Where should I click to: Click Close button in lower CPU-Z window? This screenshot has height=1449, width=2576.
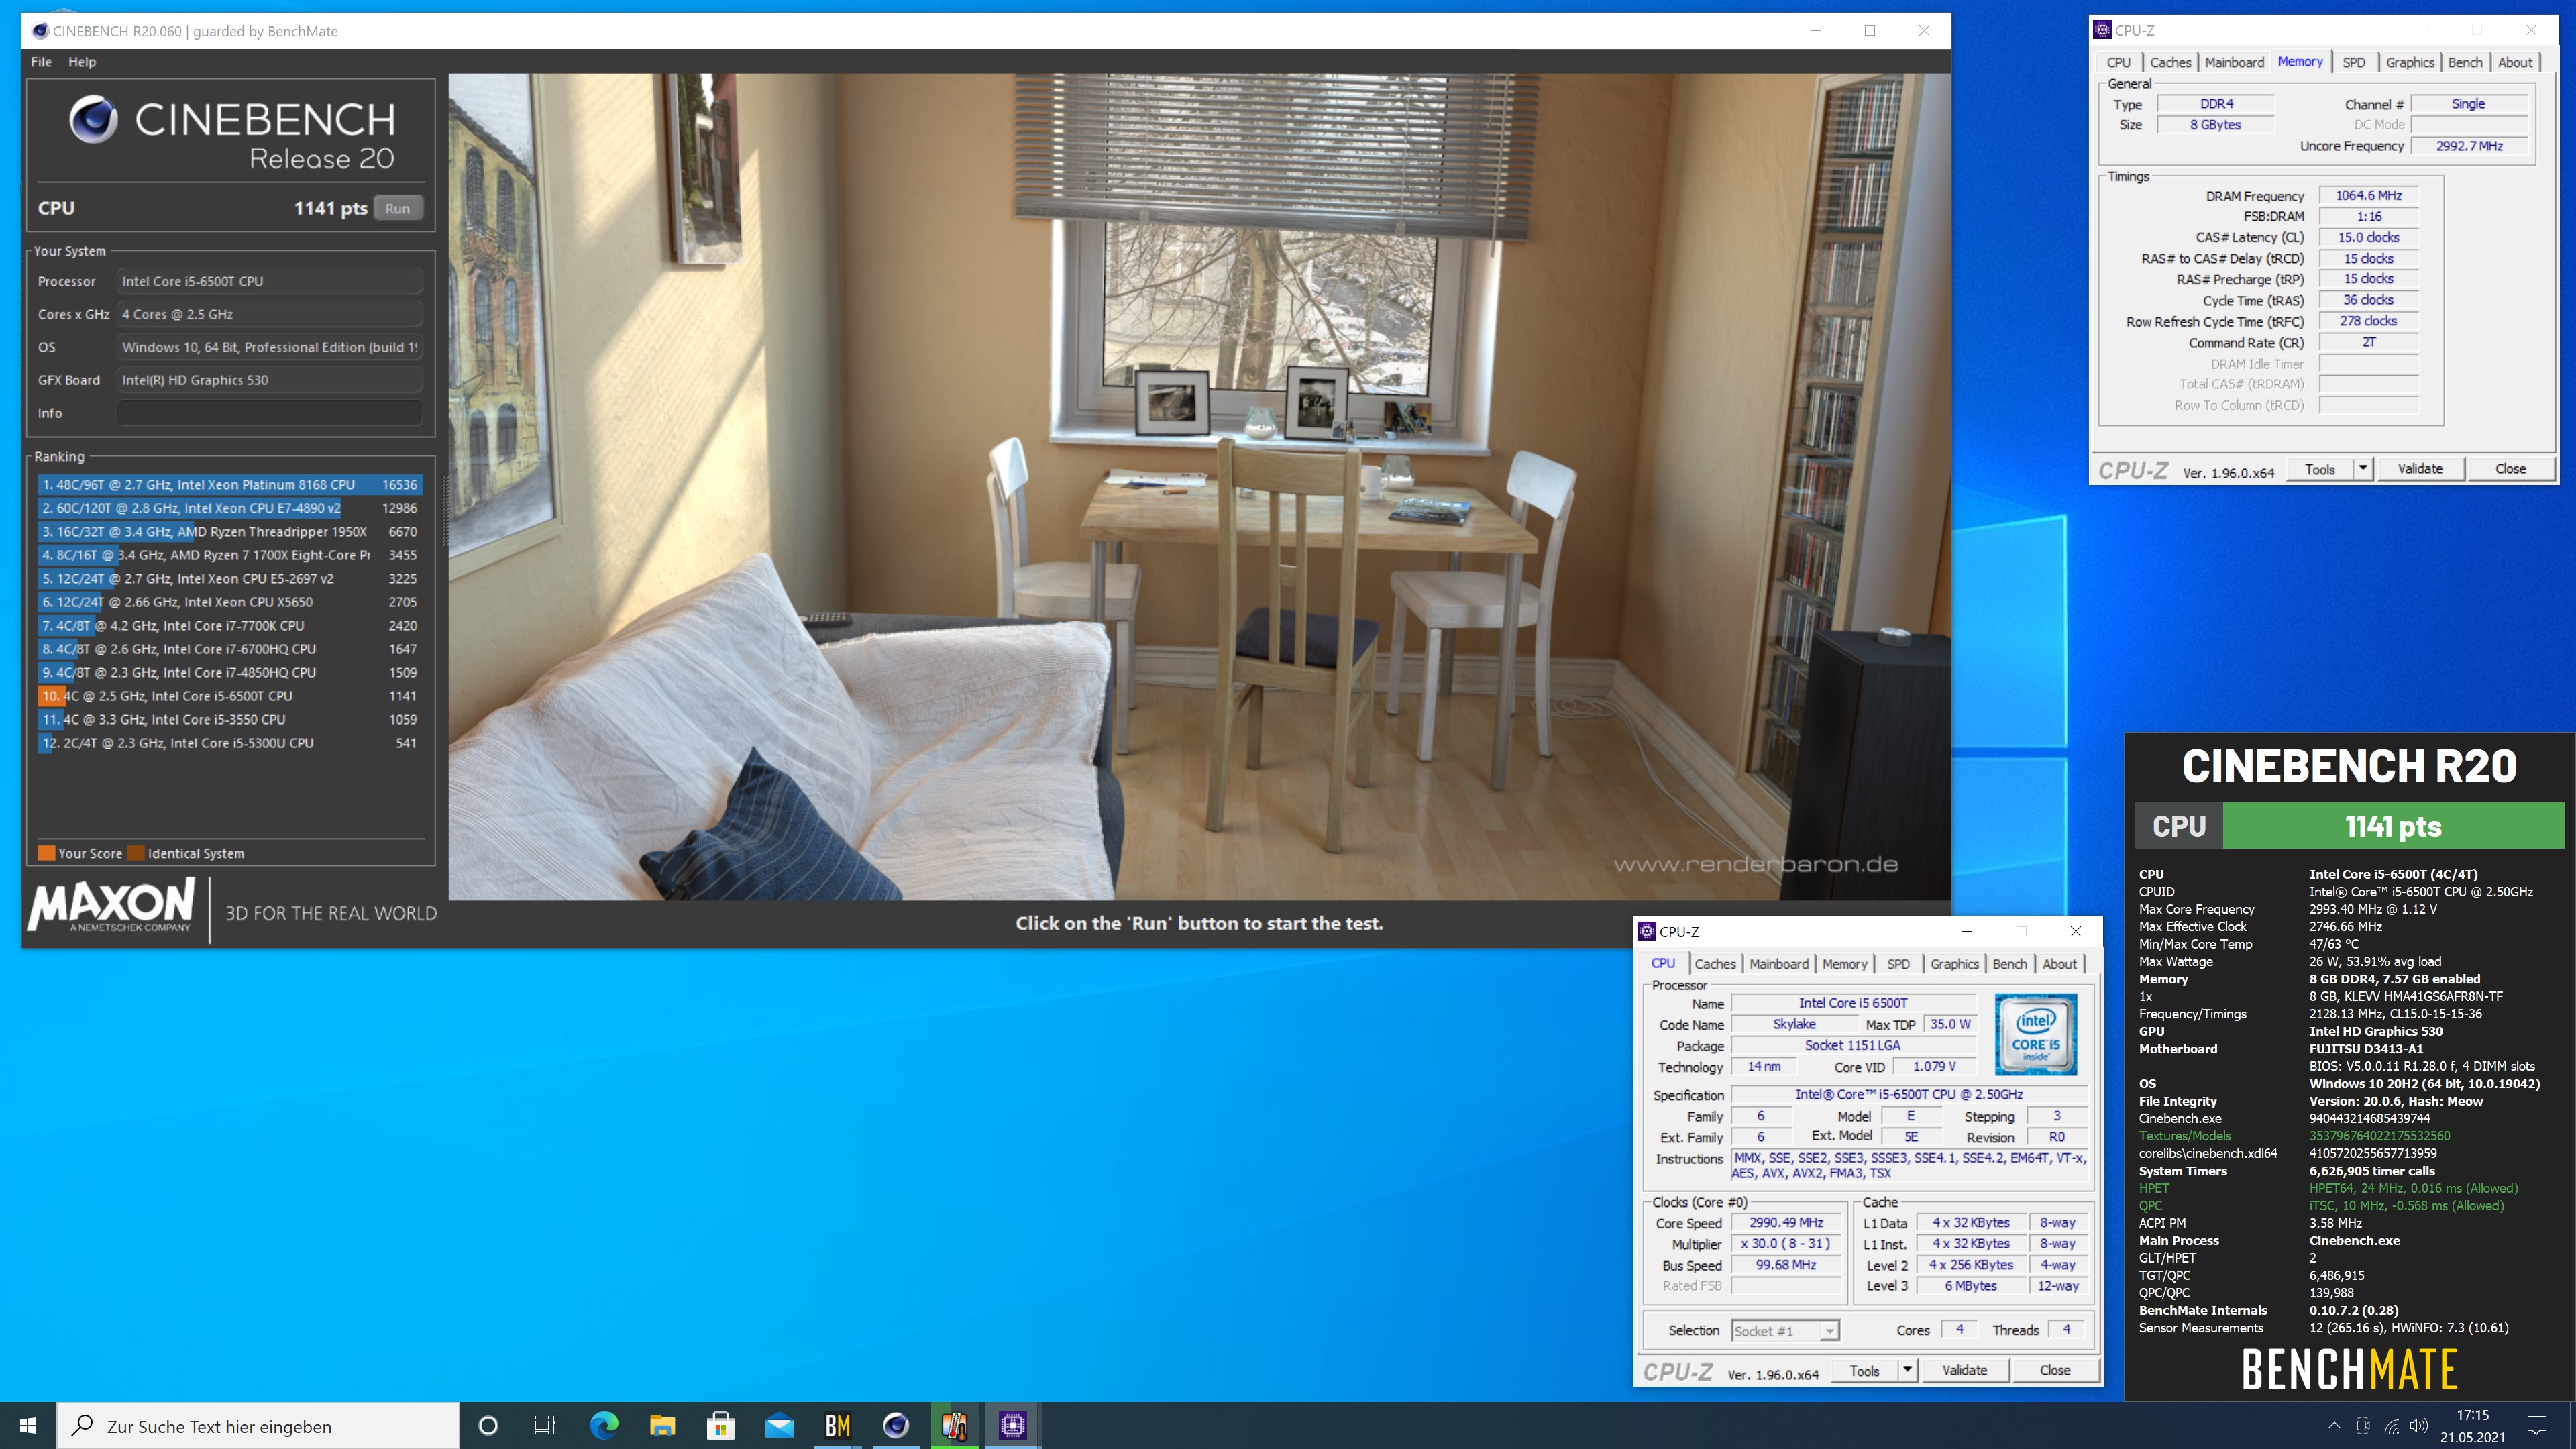point(2055,1371)
